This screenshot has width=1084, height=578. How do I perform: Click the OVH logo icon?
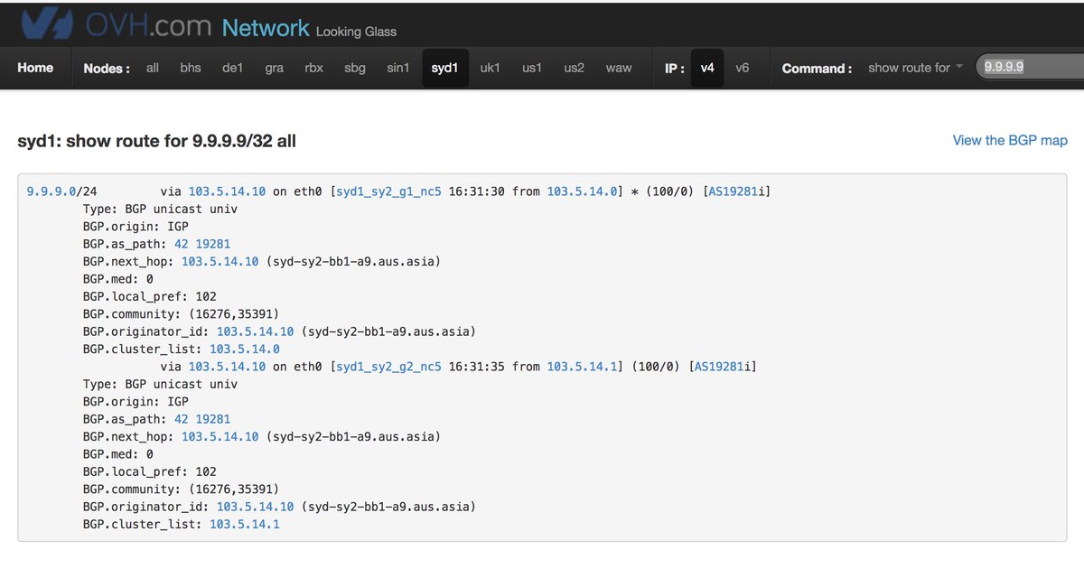[x=45, y=24]
